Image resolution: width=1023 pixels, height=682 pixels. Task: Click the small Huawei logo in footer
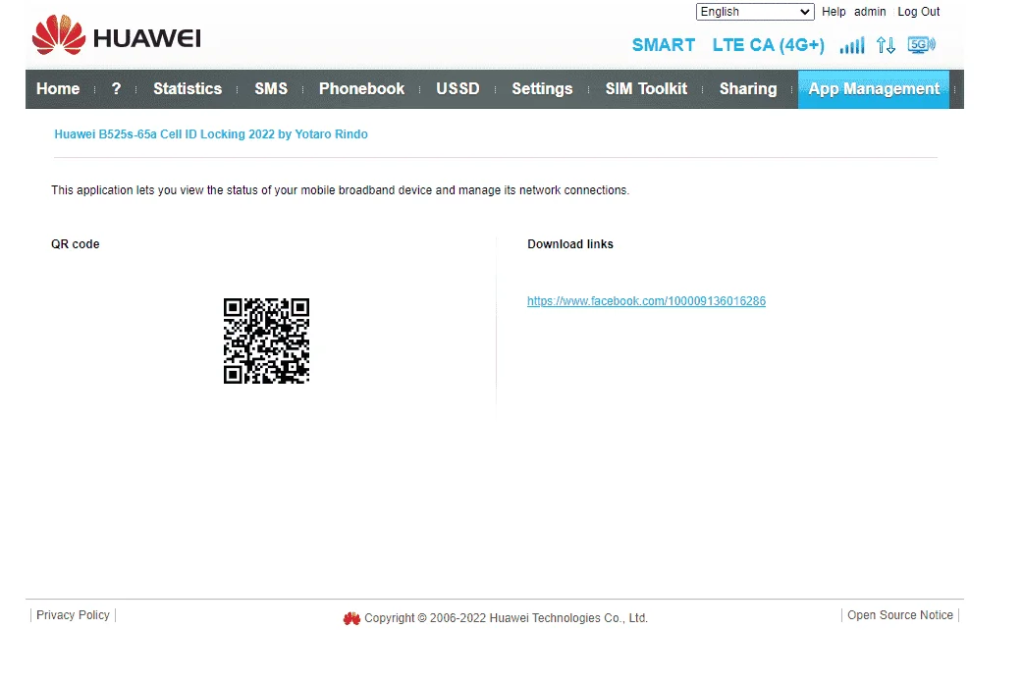click(351, 618)
